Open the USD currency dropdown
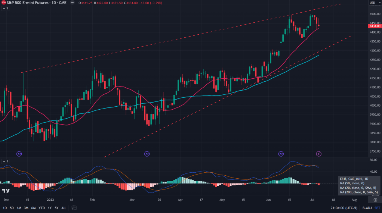The image size is (382, 213). [373, 3]
